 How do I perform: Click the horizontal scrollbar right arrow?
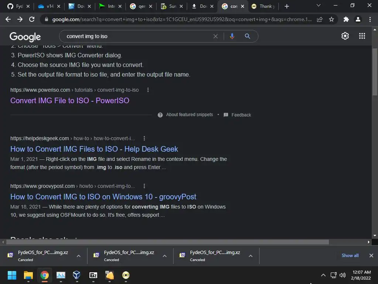369,242
